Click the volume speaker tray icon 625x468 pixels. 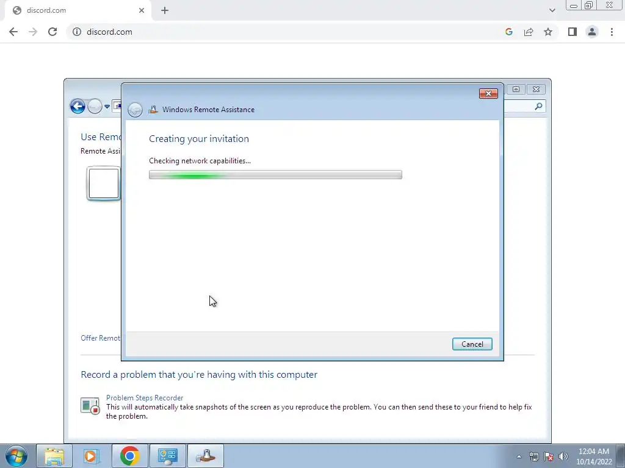[563, 456]
